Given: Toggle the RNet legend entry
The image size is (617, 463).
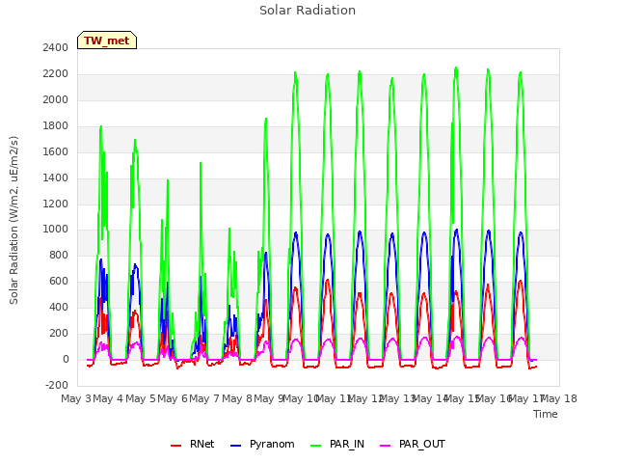Looking at the screenshot, I should [x=193, y=444].
